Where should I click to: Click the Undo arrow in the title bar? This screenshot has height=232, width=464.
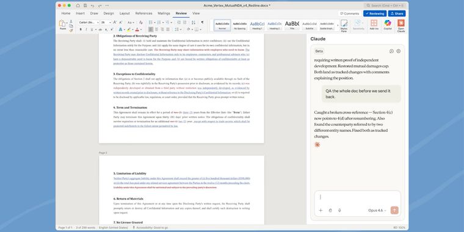tap(93, 5)
